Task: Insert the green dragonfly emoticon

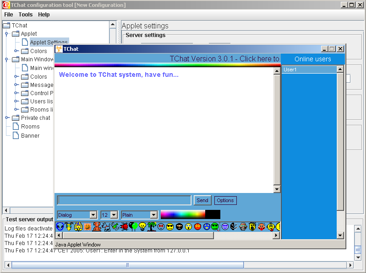Action: tap(115, 226)
